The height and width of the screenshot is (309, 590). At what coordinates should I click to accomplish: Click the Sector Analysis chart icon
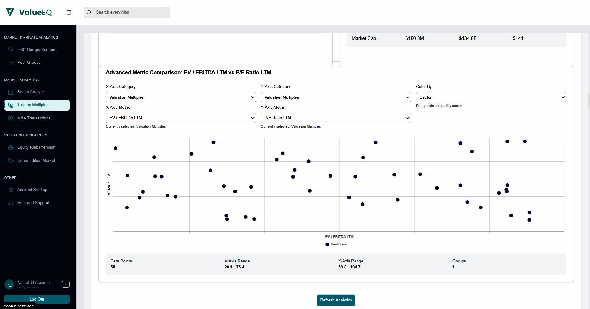[11, 92]
